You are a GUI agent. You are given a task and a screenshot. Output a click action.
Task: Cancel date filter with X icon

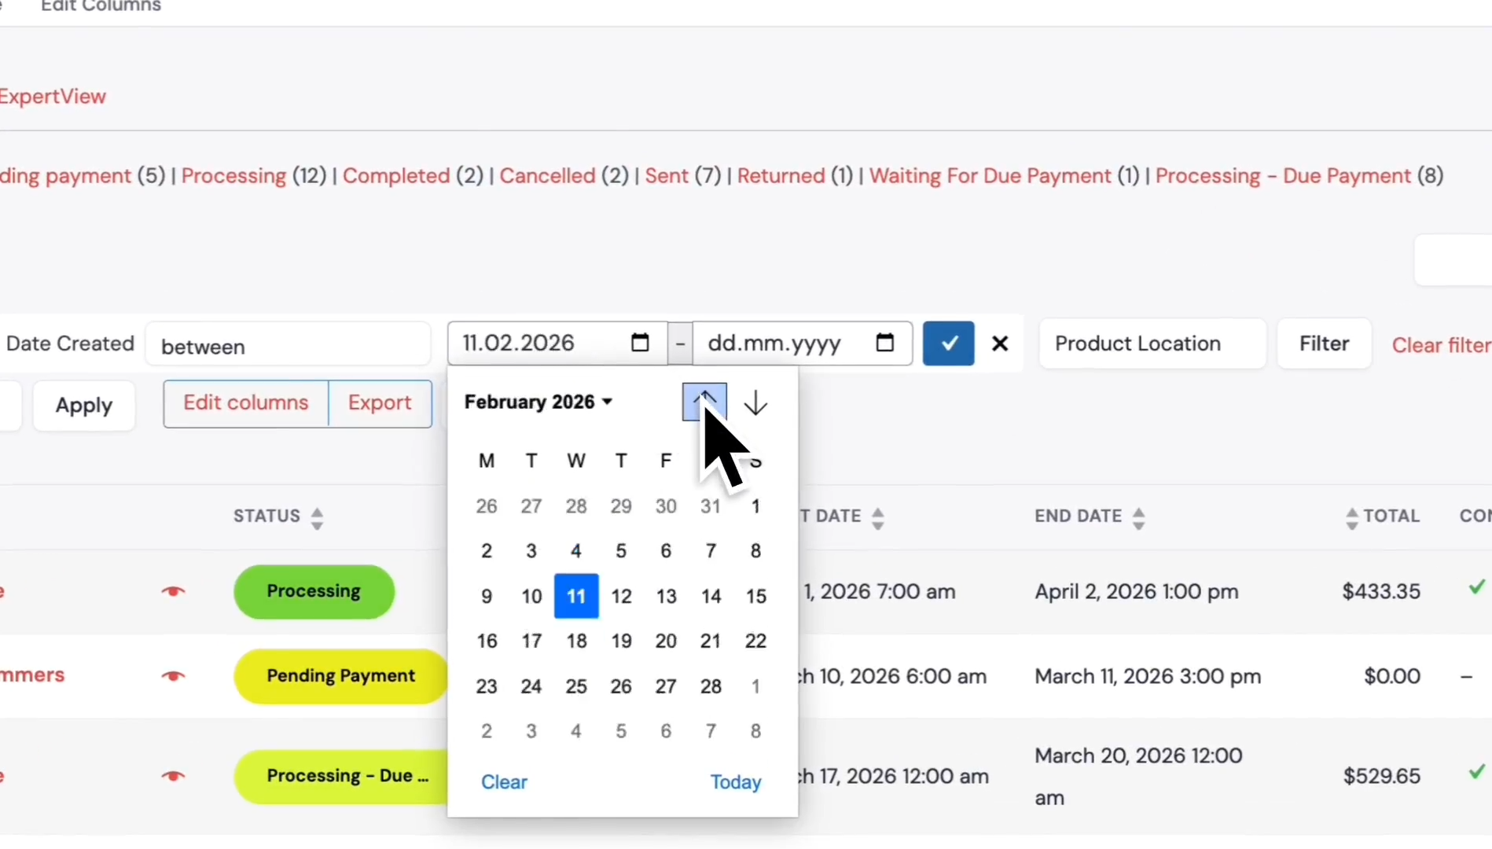[1000, 344]
